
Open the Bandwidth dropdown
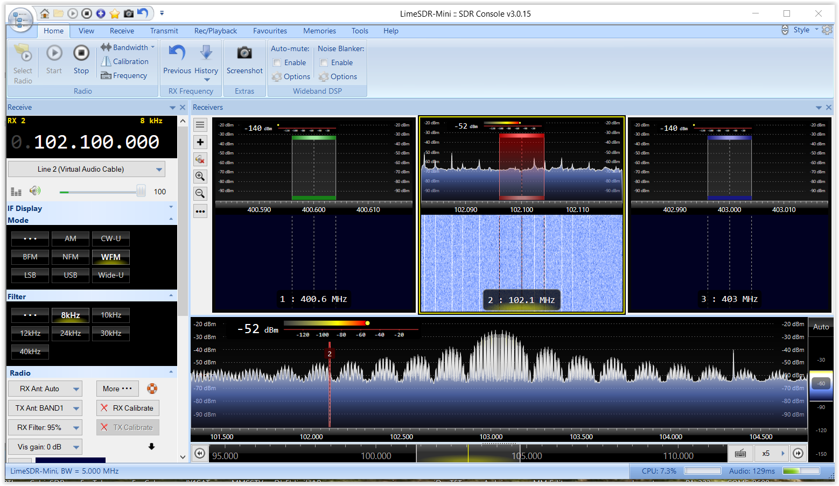128,47
